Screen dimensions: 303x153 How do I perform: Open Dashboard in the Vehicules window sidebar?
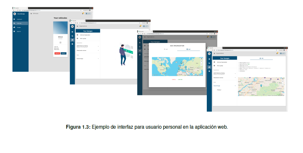click(x=21, y=19)
